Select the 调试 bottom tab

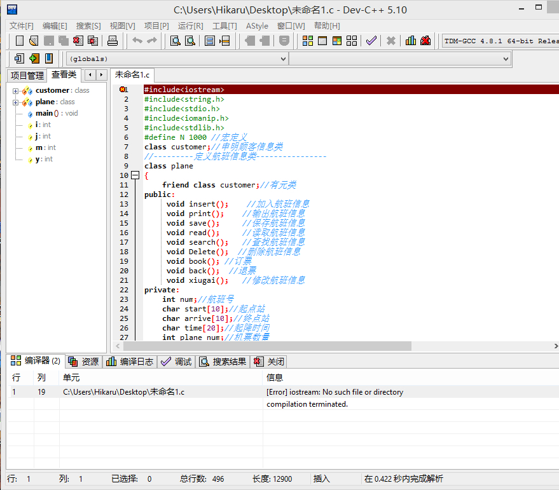[x=176, y=362]
